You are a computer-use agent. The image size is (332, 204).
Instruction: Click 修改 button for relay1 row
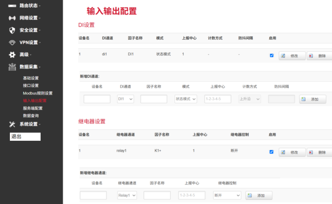292,152
